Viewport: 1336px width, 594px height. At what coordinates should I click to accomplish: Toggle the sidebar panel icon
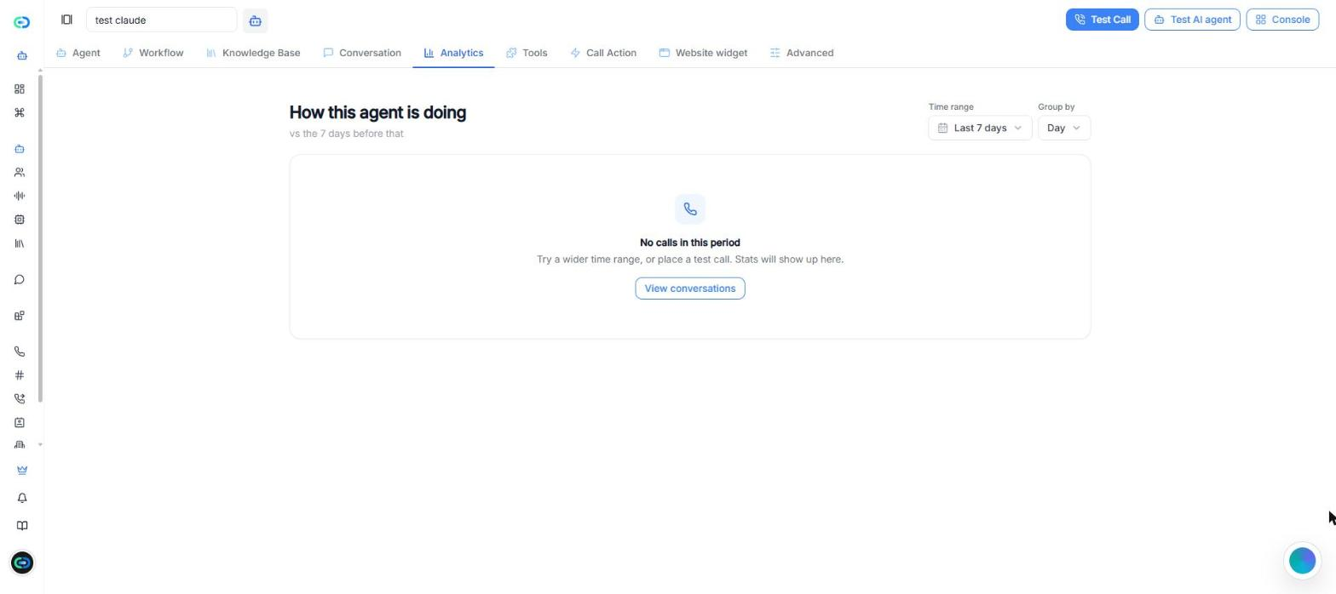[x=66, y=20]
